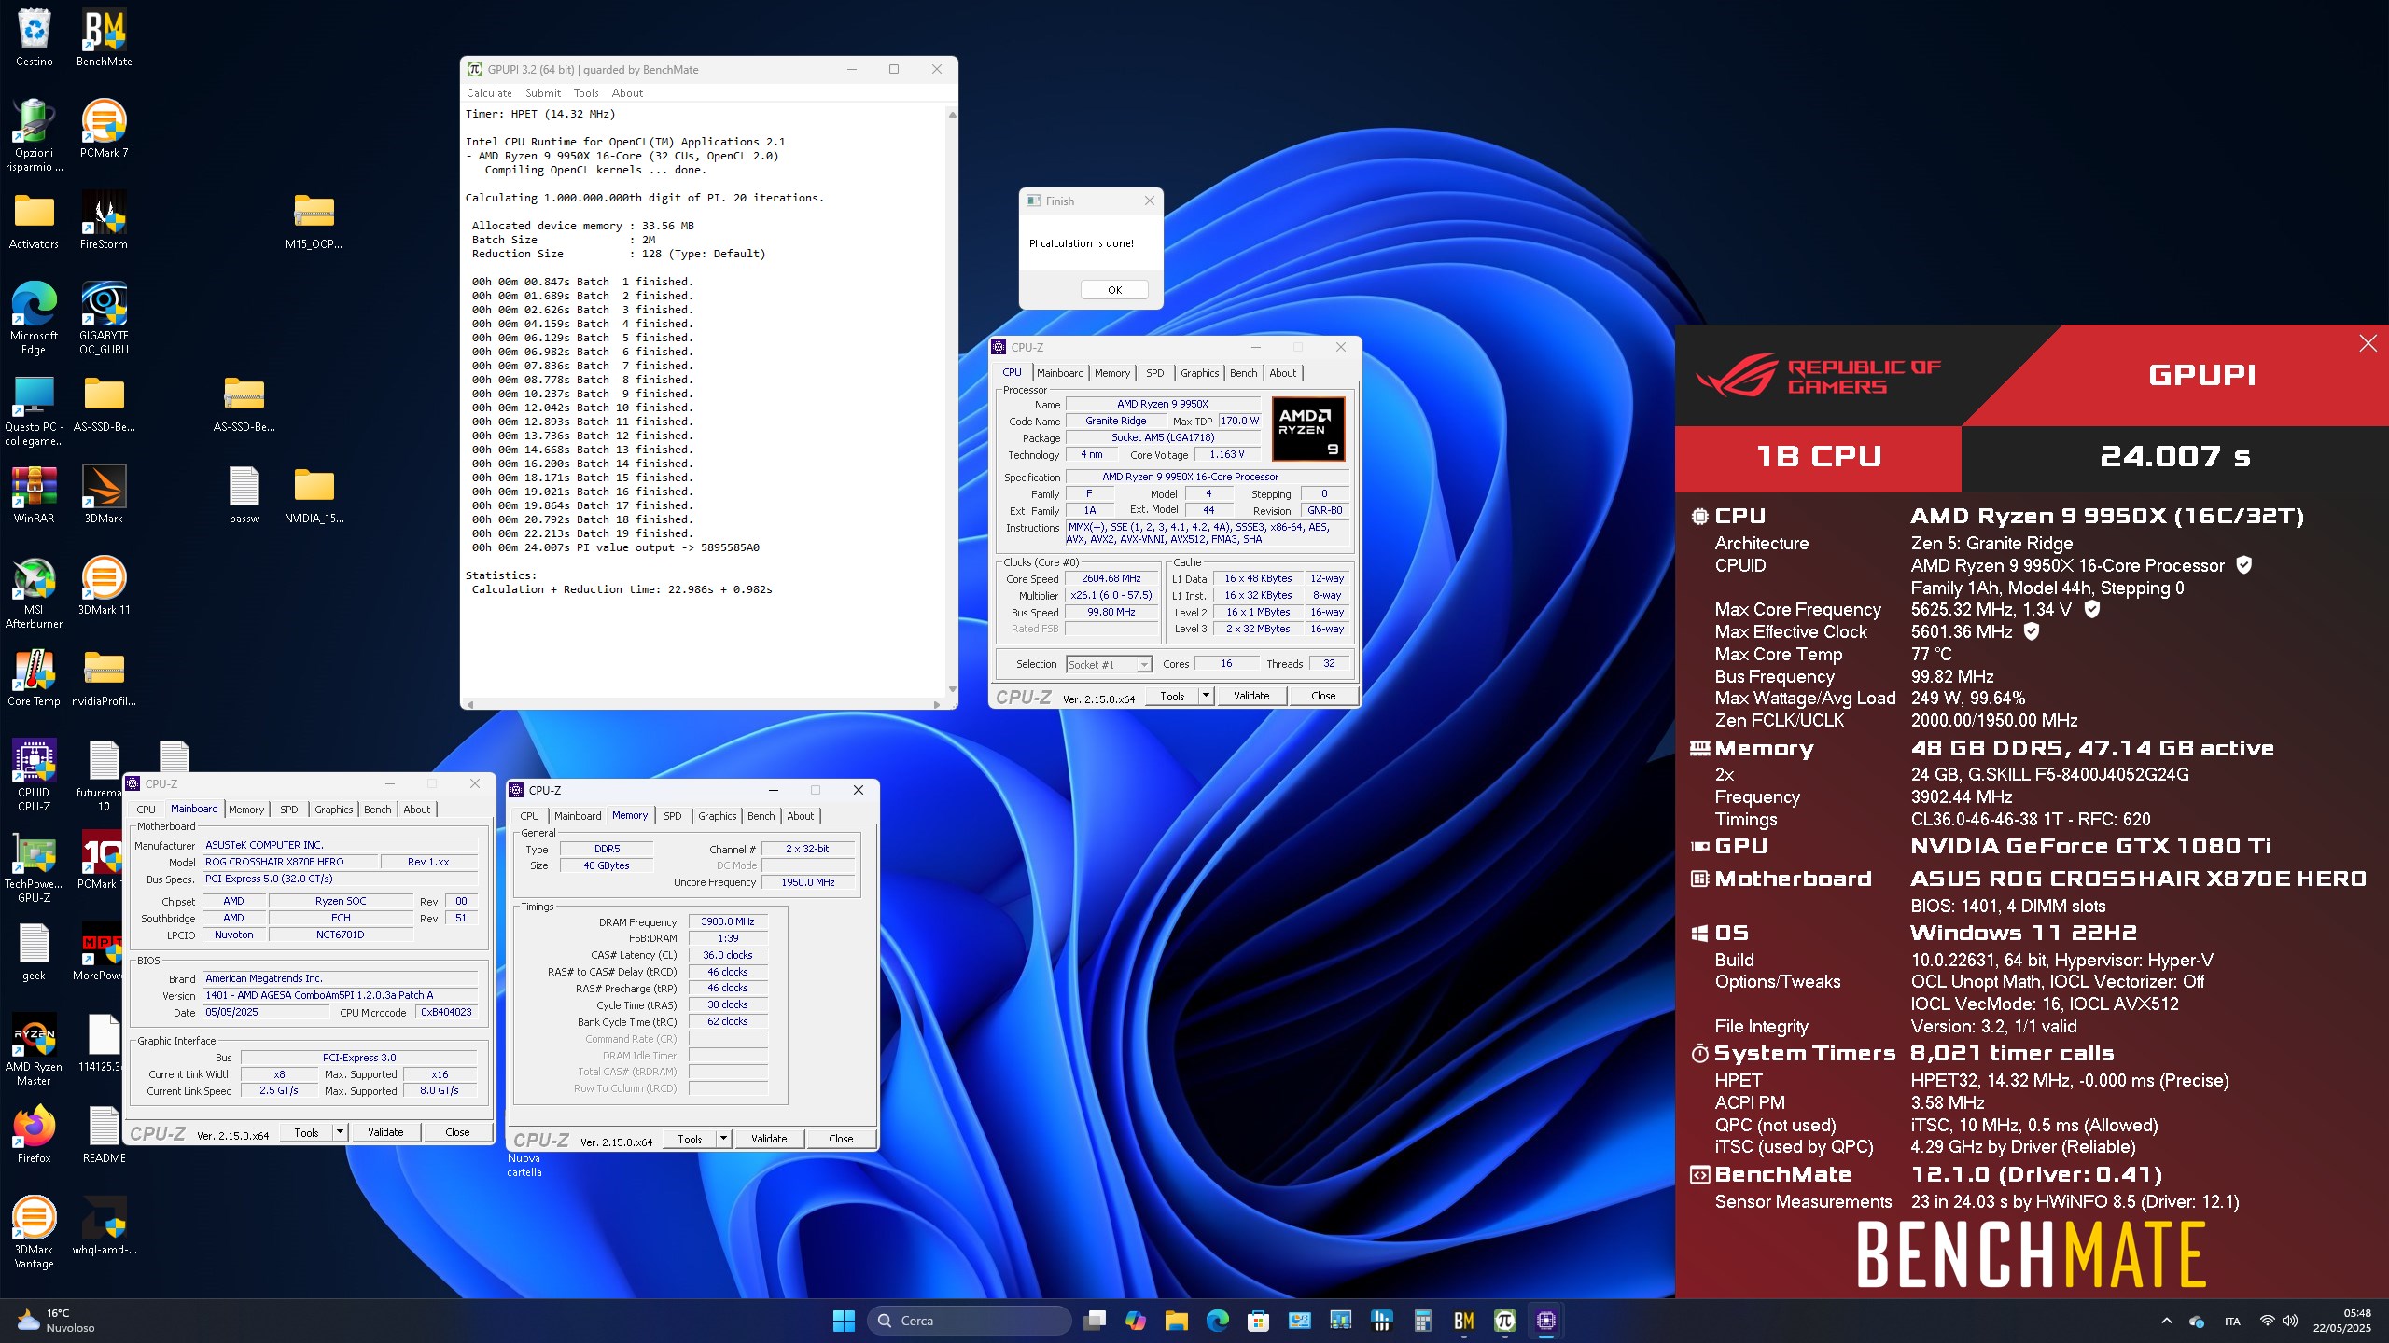The height and width of the screenshot is (1343, 2389).
Task: Click the Core Speed value 2604.68 MHz
Action: click(1111, 579)
